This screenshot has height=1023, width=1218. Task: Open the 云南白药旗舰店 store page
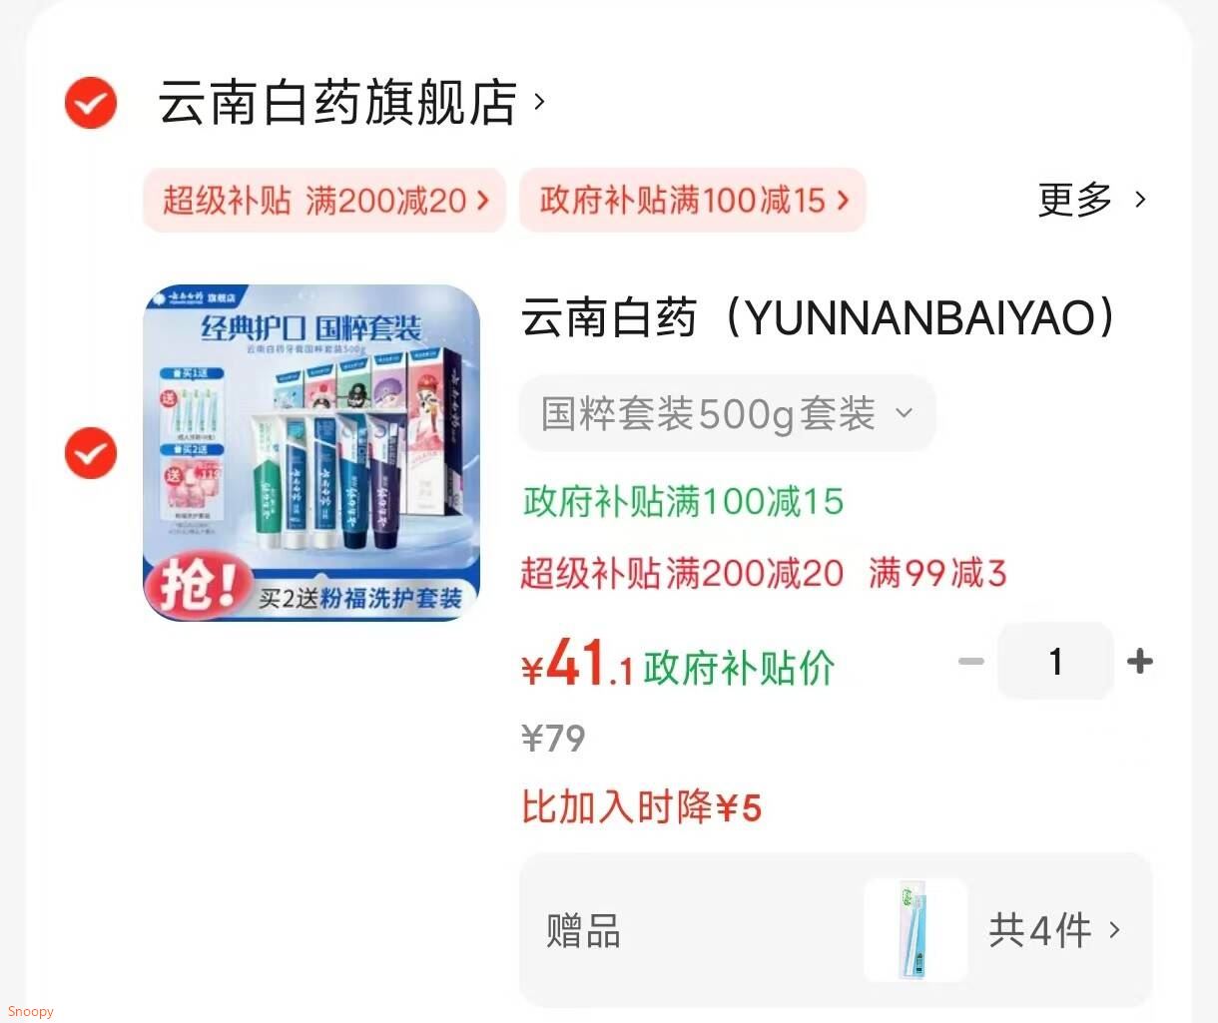[x=337, y=102]
